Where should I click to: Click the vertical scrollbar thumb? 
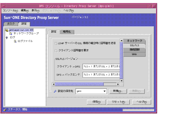click(122, 60)
